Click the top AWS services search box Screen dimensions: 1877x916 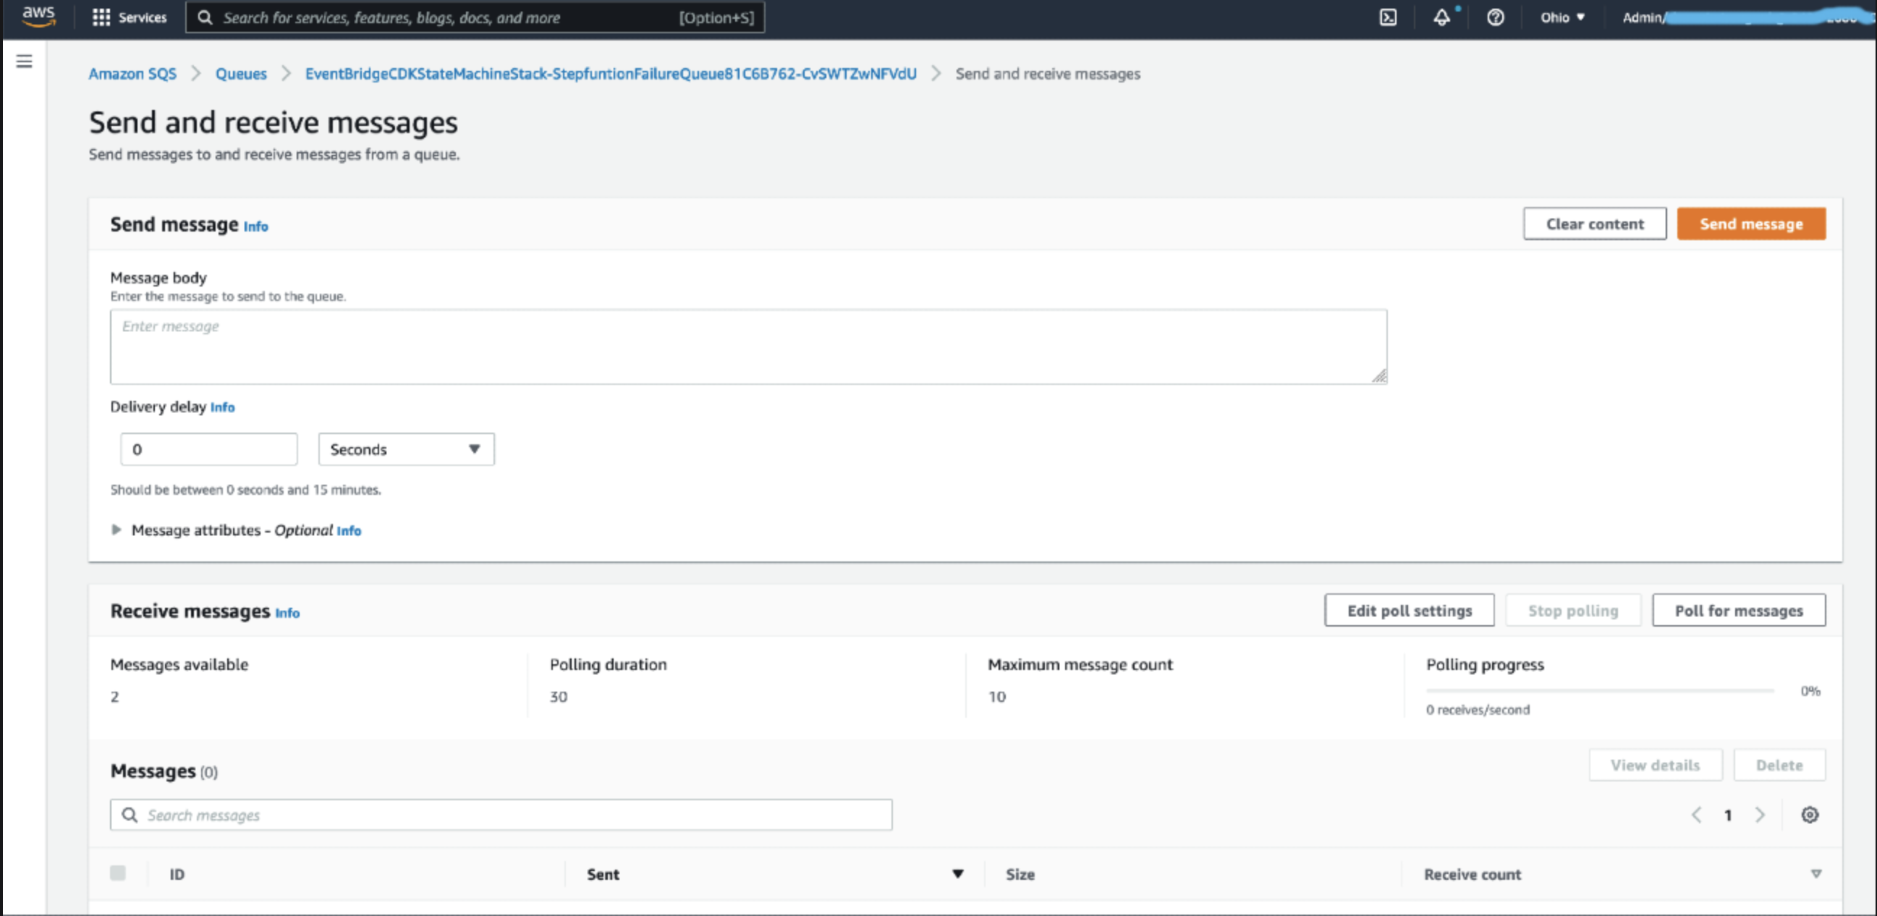click(x=475, y=17)
